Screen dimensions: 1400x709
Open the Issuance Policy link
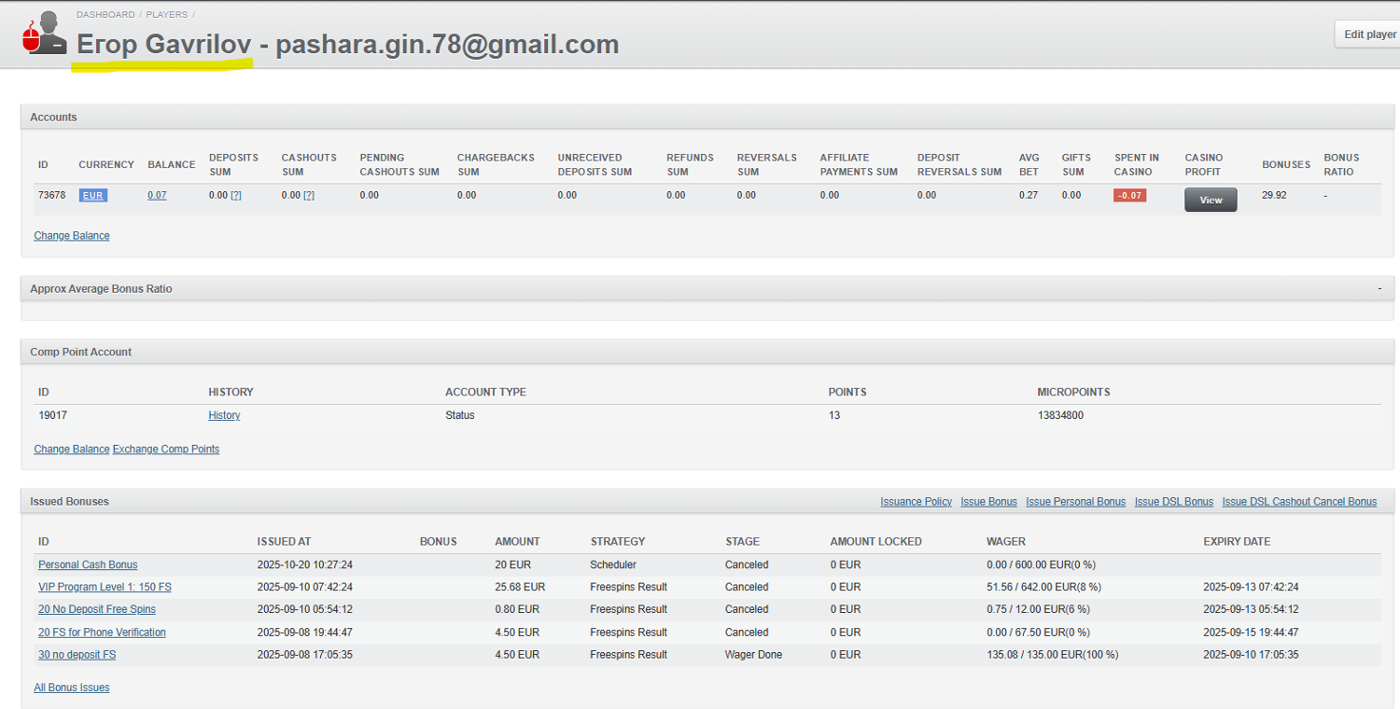(916, 502)
